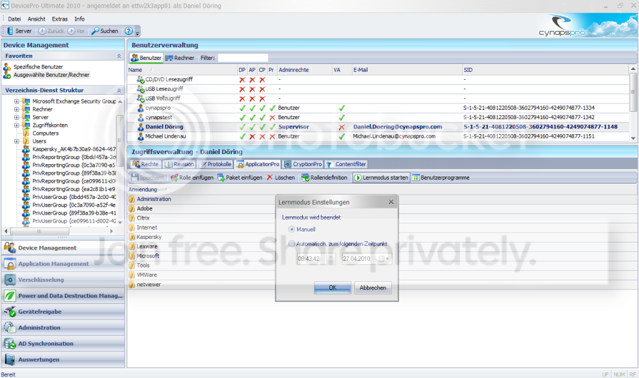Click the Vor forward arrow
Viewport: 639px width, 378px height.
click(71, 31)
